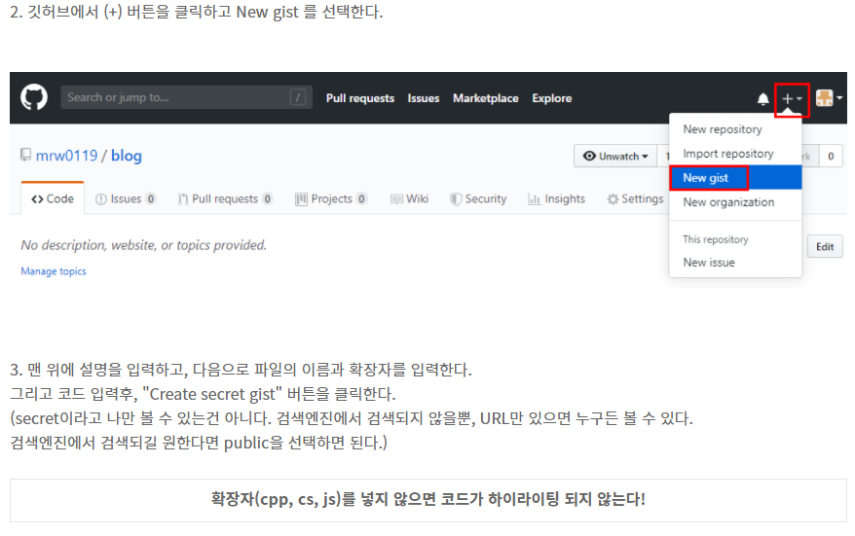
Task: Click the 'This repository' menu header
Action: [x=716, y=239]
